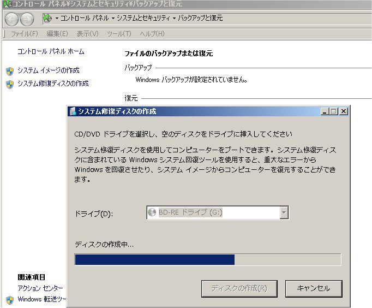This screenshot has height=308, width=372.
Task: Open Windows 転送ツール link
Action: tap(42, 299)
